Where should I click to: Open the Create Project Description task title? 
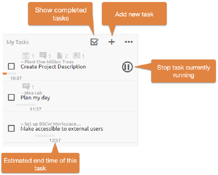(53, 67)
